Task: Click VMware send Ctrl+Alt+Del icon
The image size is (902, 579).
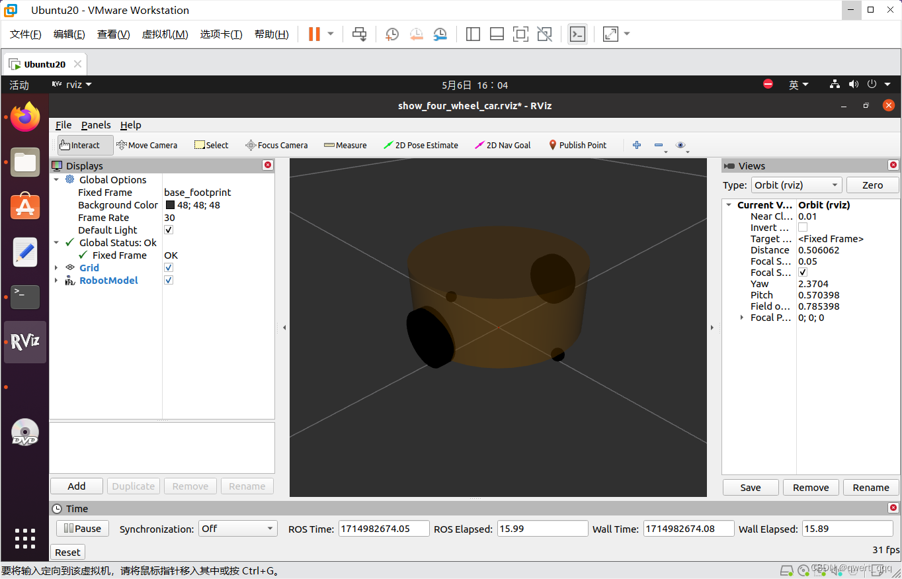Action: click(x=359, y=34)
